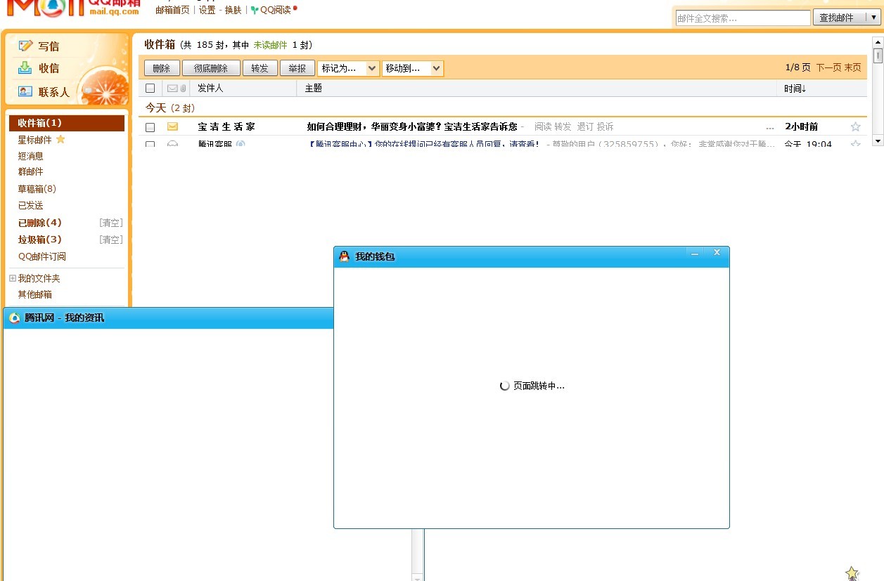Click 退订 on the 宝洁生活家 row
Image resolution: width=884 pixels, height=581 pixels.
(x=585, y=126)
